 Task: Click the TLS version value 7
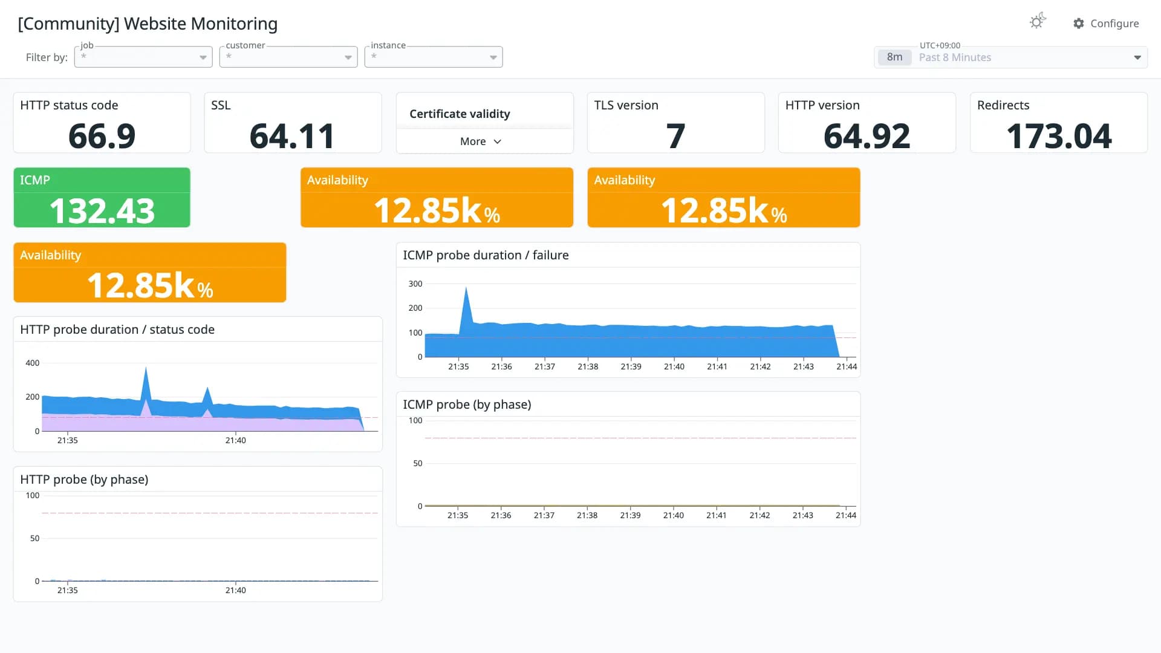675,136
